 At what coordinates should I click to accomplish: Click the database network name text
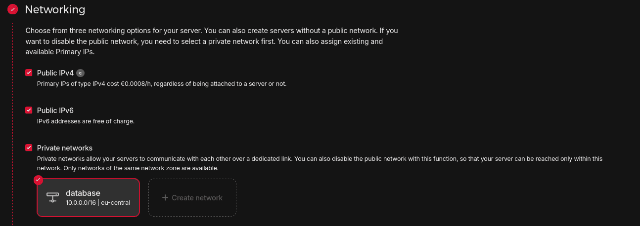[83, 193]
